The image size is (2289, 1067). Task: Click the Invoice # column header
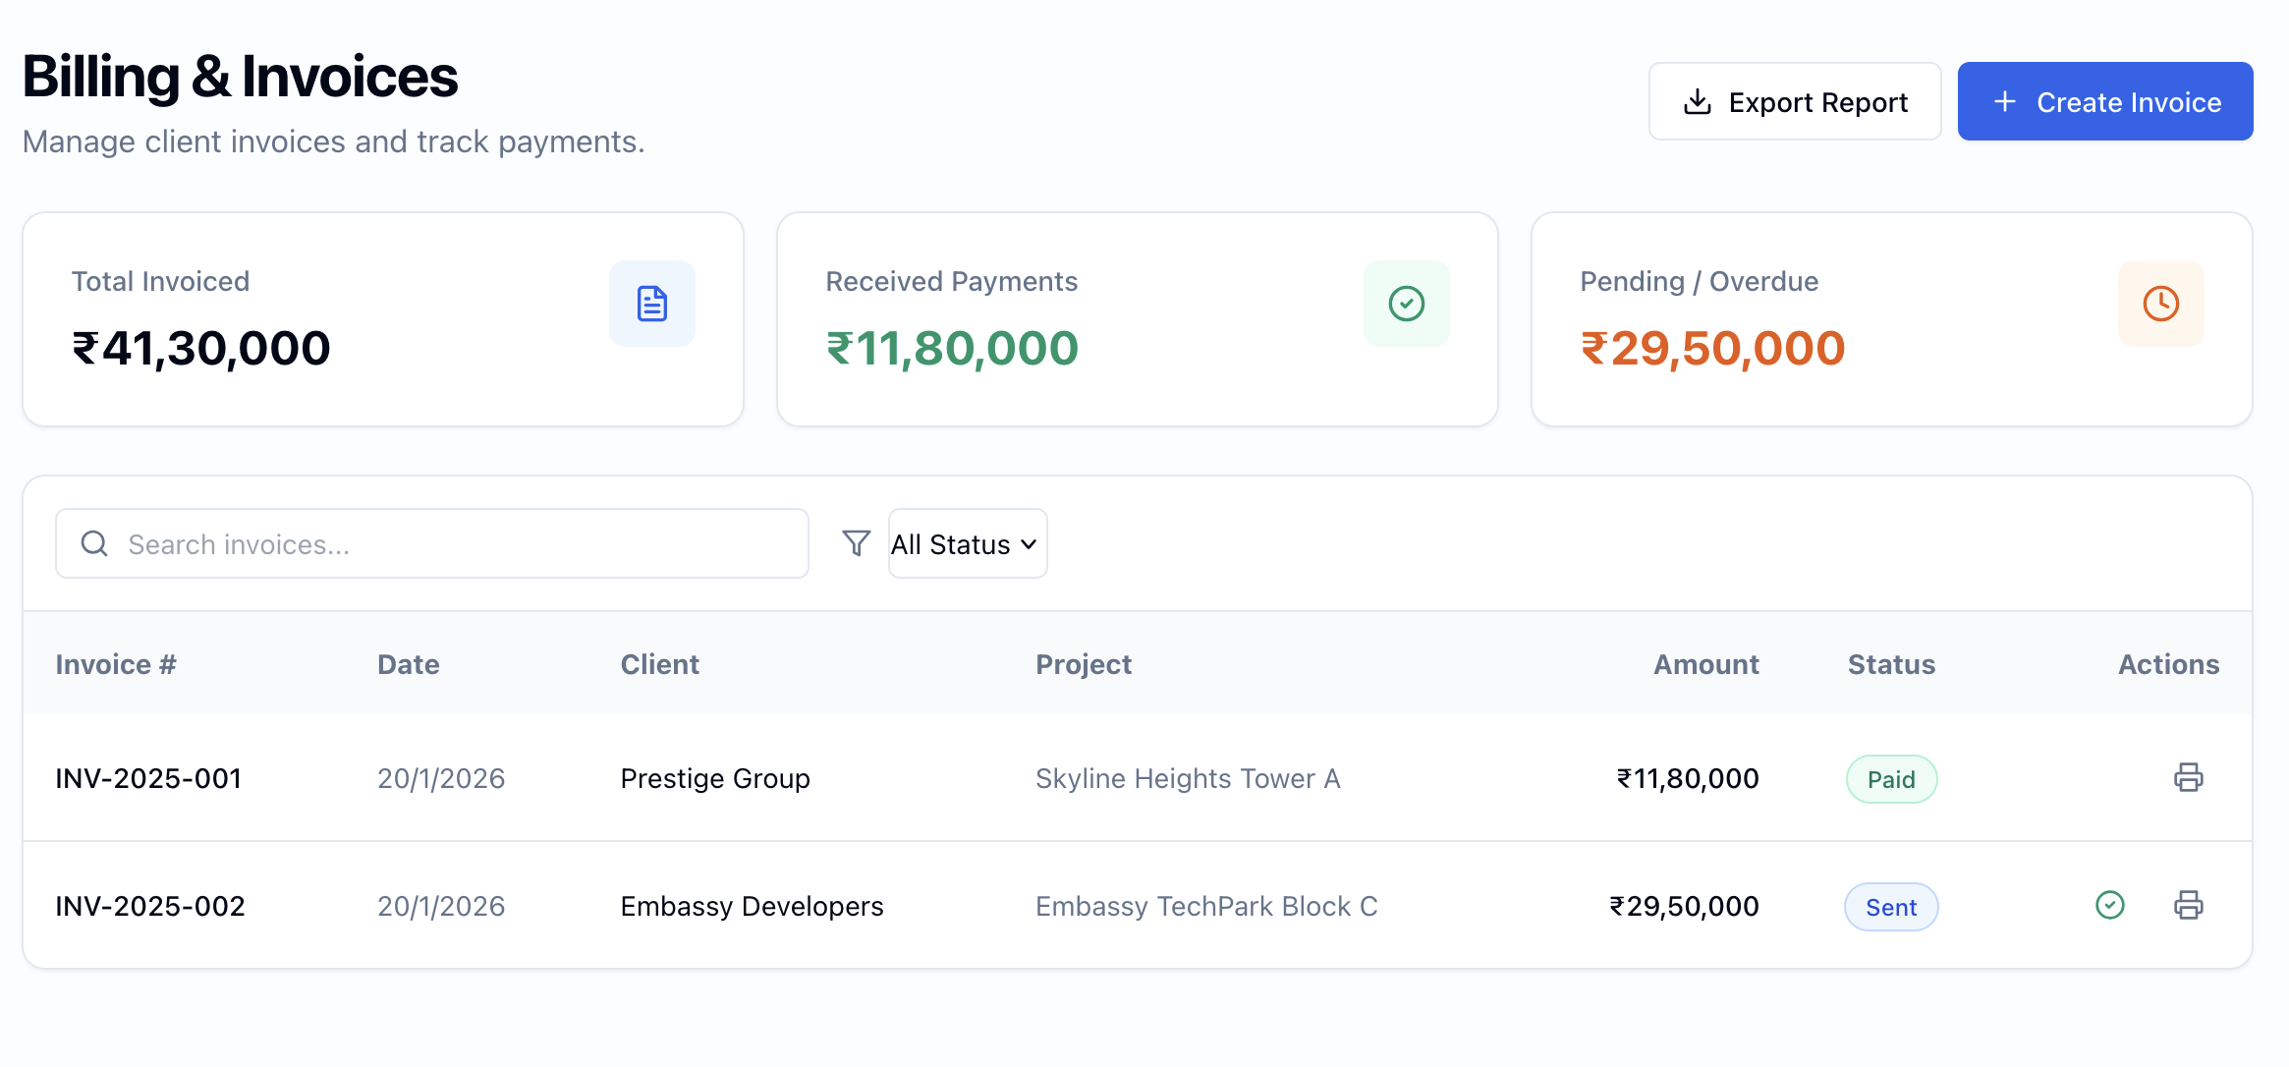(x=116, y=664)
